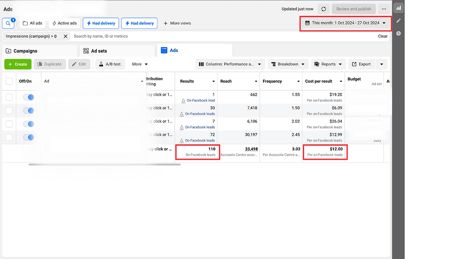Open the charts icon in right sidebar
This screenshot has height=259, width=461.
[398, 8]
